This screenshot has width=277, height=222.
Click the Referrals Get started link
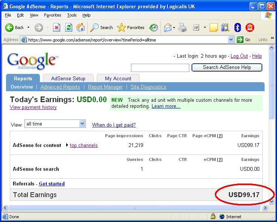pos(52,184)
